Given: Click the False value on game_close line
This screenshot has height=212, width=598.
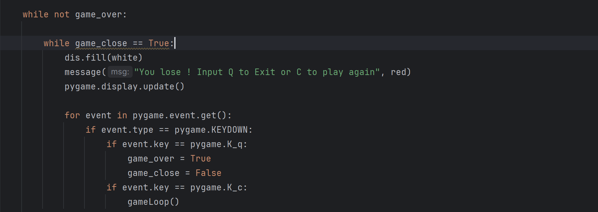Looking at the screenshot, I should coord(209,173).
